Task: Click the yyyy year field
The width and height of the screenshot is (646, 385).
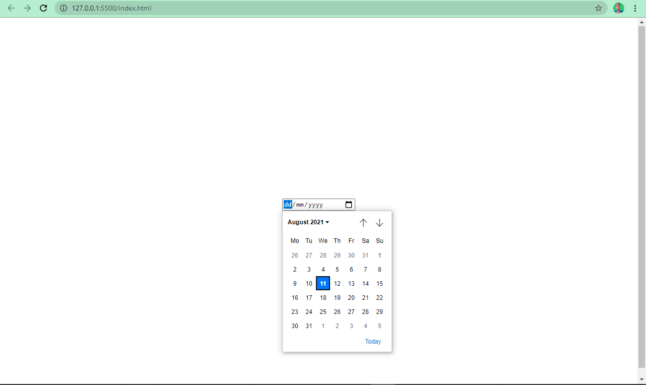Action: [315, 205]
